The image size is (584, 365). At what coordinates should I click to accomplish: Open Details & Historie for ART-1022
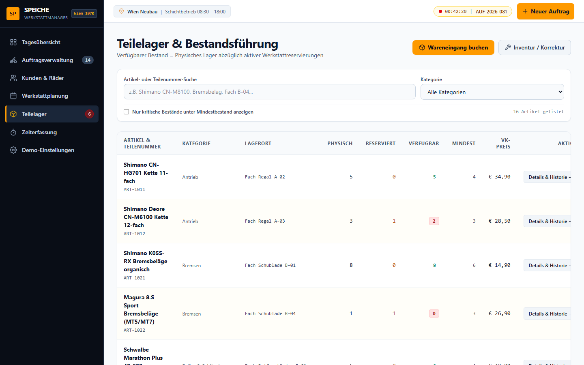coord(547,313)
